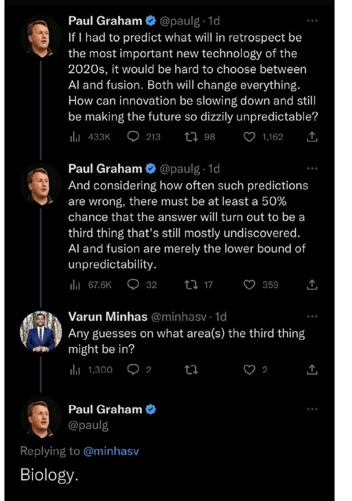The image size is (352, 501).
Task: Click Varun Minhas's profile picture
Action: (x=41, y=332)
